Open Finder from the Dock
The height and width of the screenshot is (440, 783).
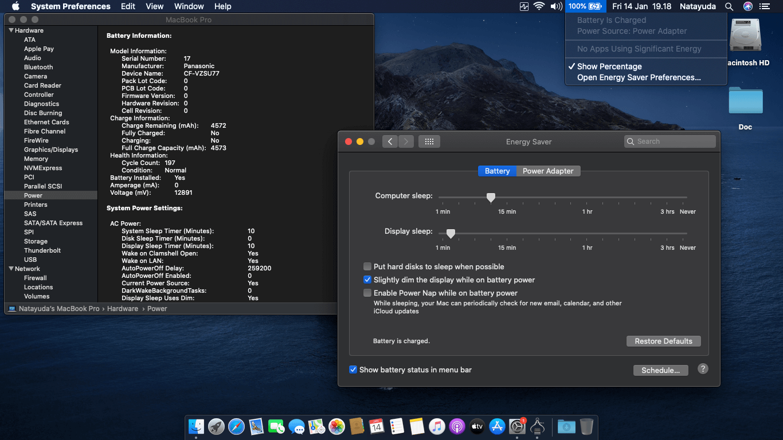[x=196, y=426]
